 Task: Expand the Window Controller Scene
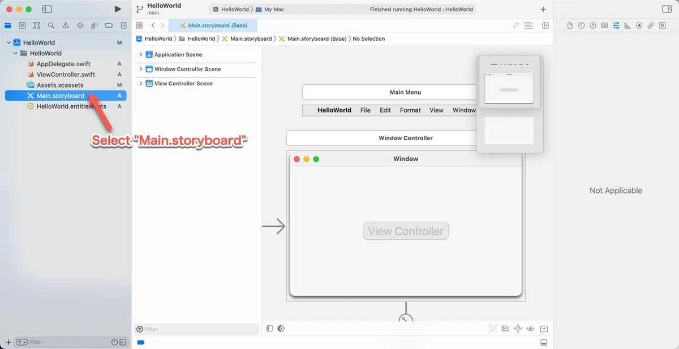141,69
